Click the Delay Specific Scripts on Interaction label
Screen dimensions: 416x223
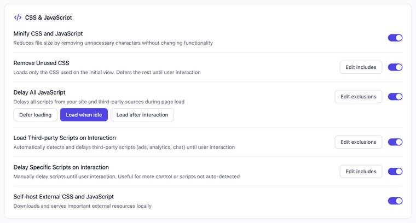(61, 167)
